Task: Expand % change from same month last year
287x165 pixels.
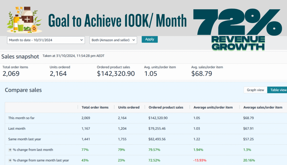Action: pos(10,160)
